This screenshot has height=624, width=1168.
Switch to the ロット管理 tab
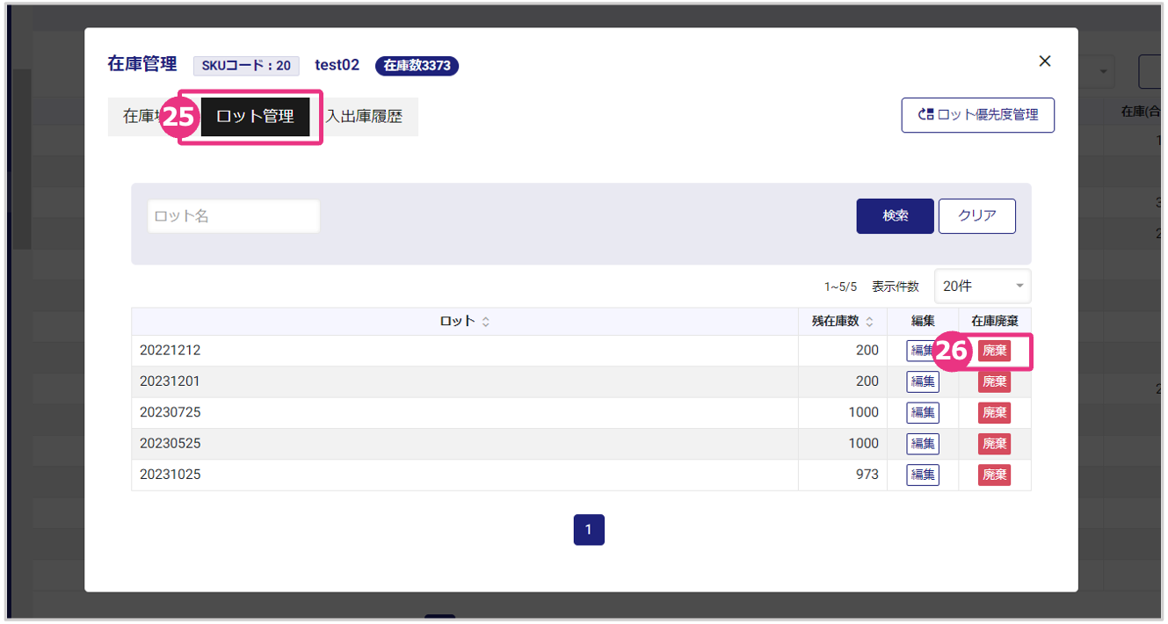(x=255, y=117)
